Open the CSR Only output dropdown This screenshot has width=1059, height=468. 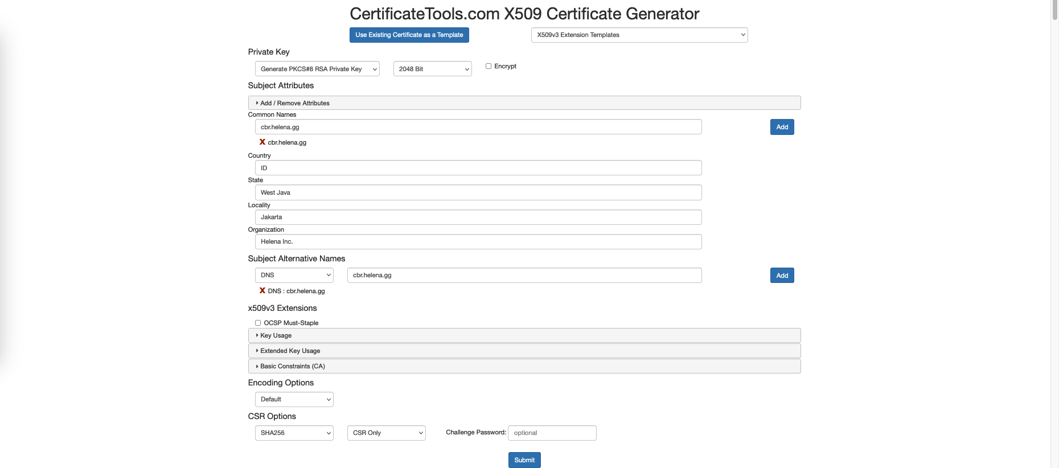[386, 433]
